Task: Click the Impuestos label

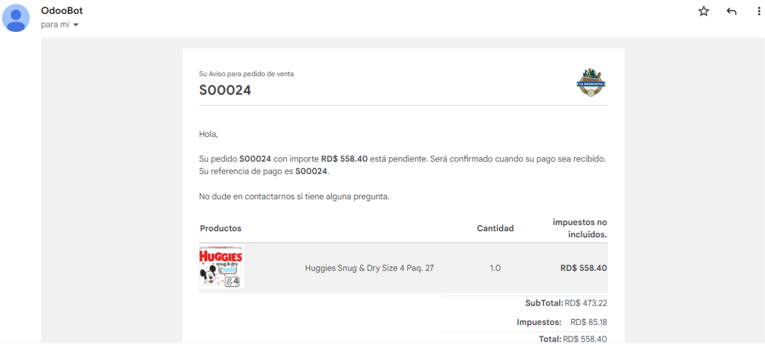Action: [539, 322]
